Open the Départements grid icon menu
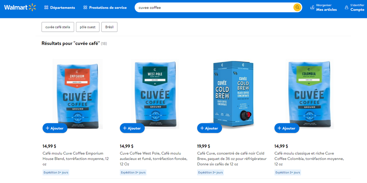This screenshot has width=367, height=183. (46, 7)
